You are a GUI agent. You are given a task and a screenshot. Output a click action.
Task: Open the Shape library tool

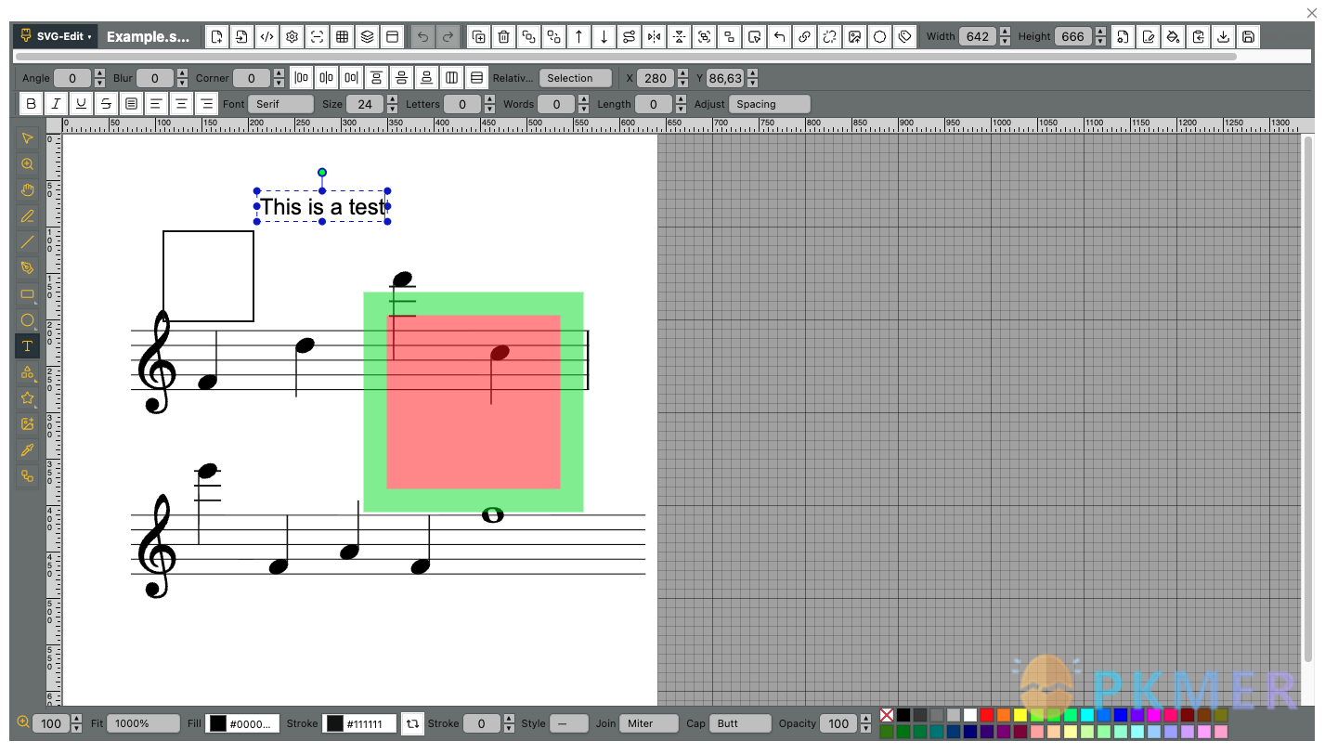pos(27,372)
